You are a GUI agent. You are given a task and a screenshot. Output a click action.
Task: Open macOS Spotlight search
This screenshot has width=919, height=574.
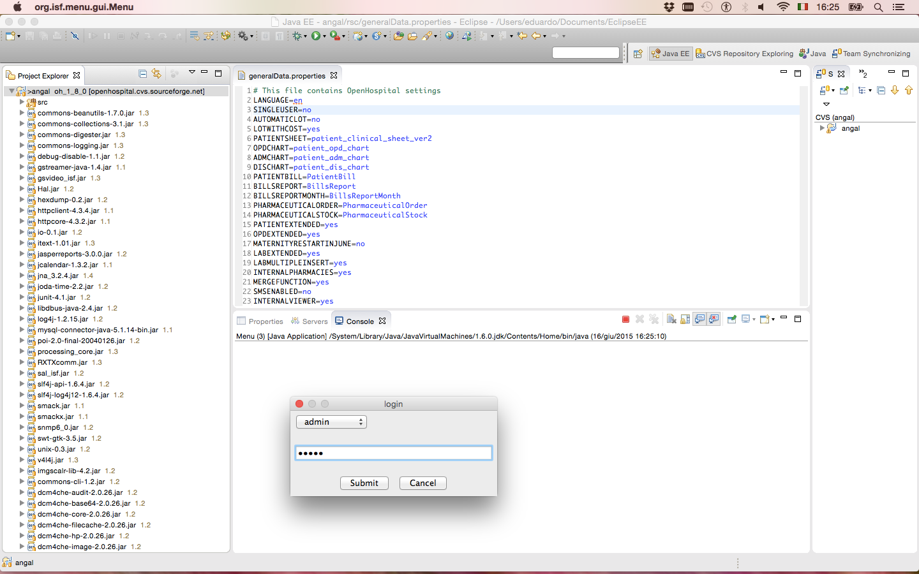(878, 7)
